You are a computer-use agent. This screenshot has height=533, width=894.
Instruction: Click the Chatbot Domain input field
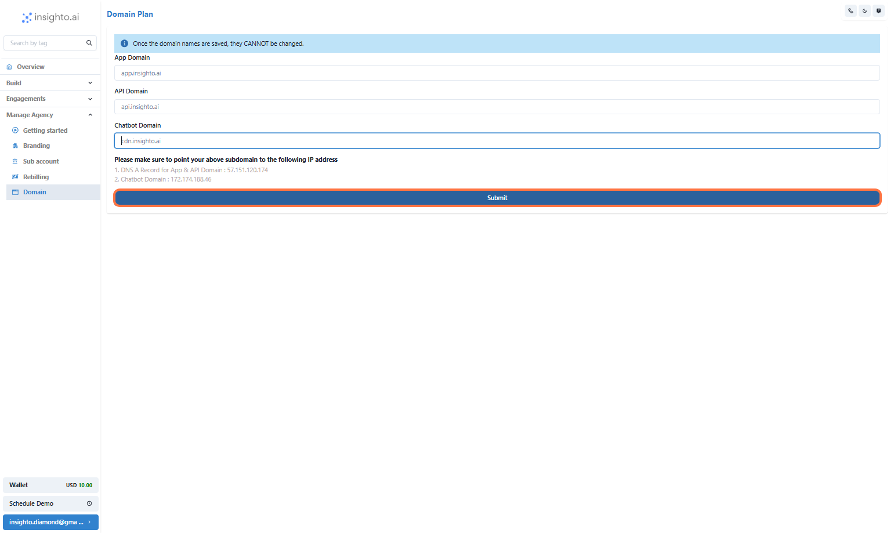[x=497, y=140]
